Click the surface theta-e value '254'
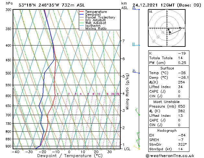This screenshot has height=158, width=204. (182, 82)
